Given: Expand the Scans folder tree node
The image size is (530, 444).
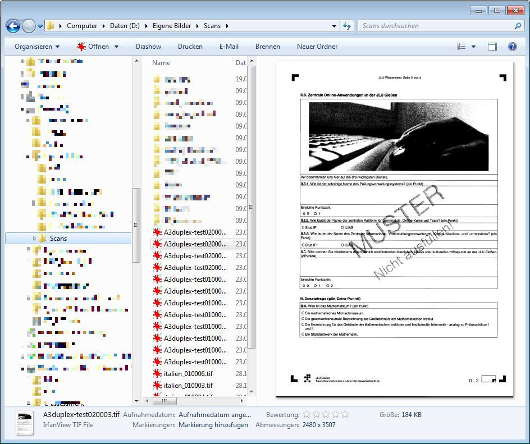Looking at the screenshot, I should (34, 239).
